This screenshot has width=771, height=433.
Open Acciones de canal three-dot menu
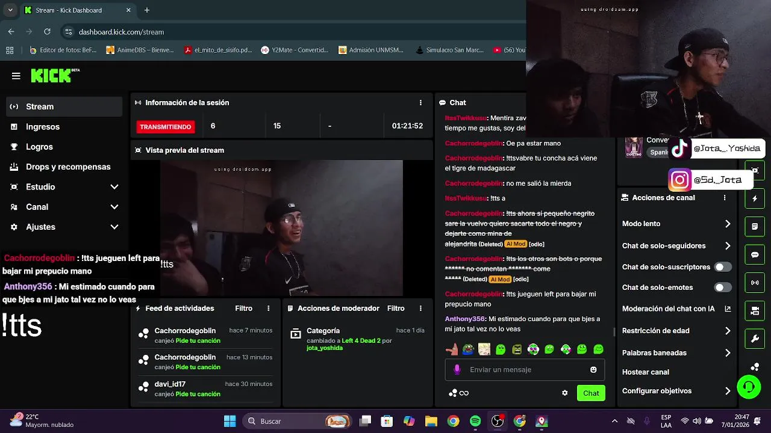click(x=725, y=198)
